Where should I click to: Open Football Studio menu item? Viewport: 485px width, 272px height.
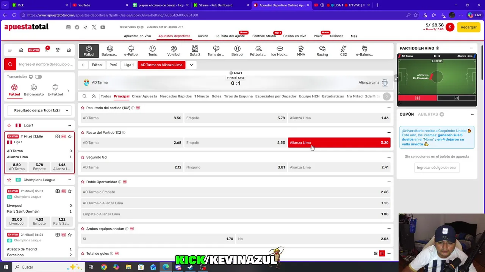(x=264, y=36)
